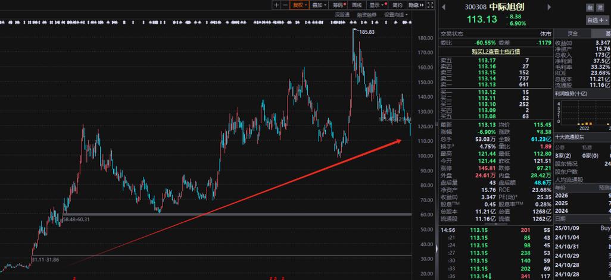The image size is (611, 280).
Task: Click the 180.00 price axis label
Action: pyautogui.click(x=426, y=38)
